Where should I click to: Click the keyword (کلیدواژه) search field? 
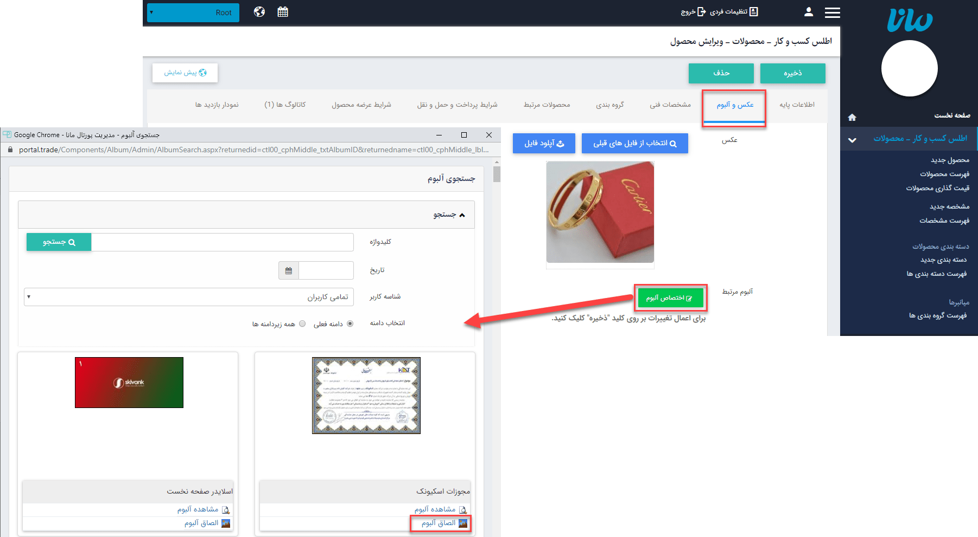coord(222,242)
